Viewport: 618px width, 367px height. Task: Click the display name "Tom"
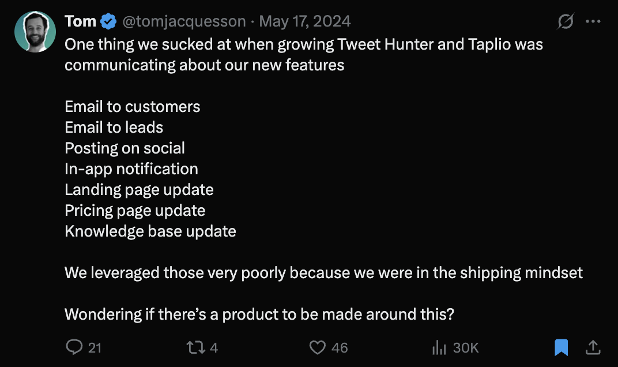(80, 21)
